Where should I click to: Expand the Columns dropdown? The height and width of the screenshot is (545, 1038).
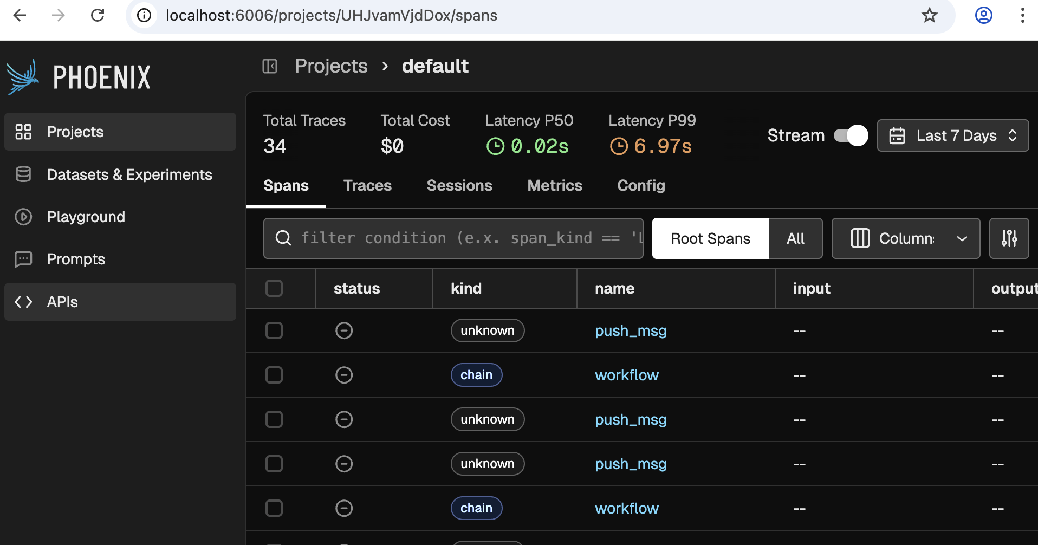point(906,238)
